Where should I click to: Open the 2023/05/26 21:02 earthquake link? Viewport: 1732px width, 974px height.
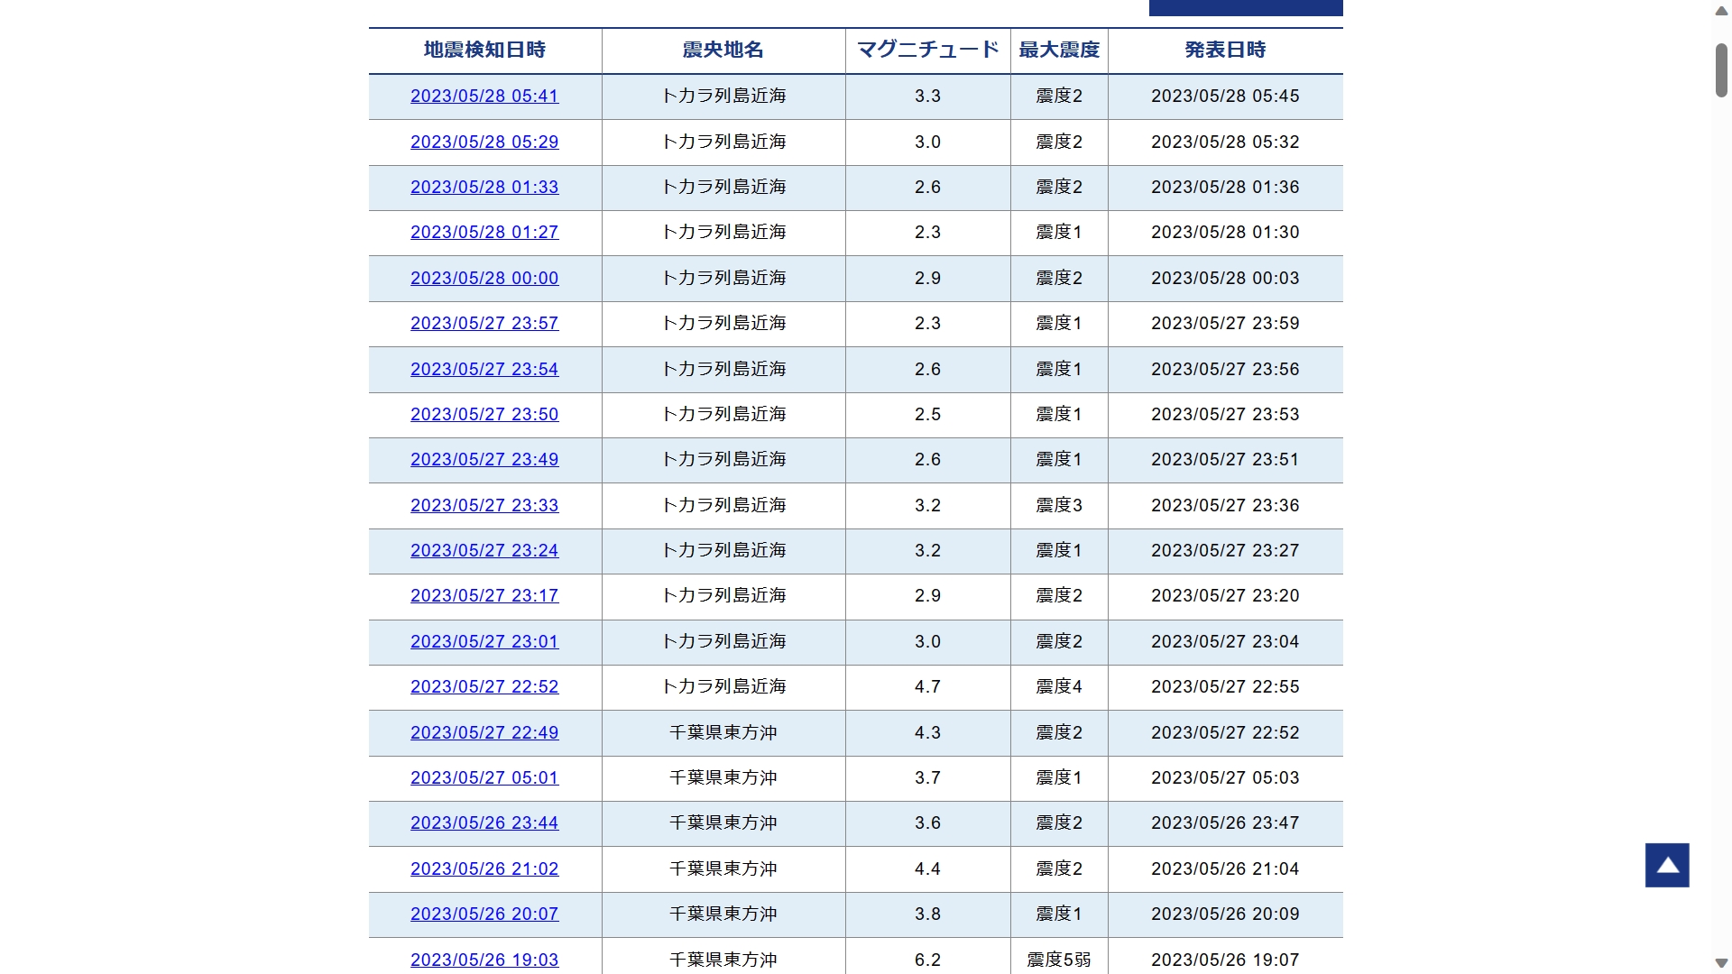pyautogui.click(x=484, y=868)
